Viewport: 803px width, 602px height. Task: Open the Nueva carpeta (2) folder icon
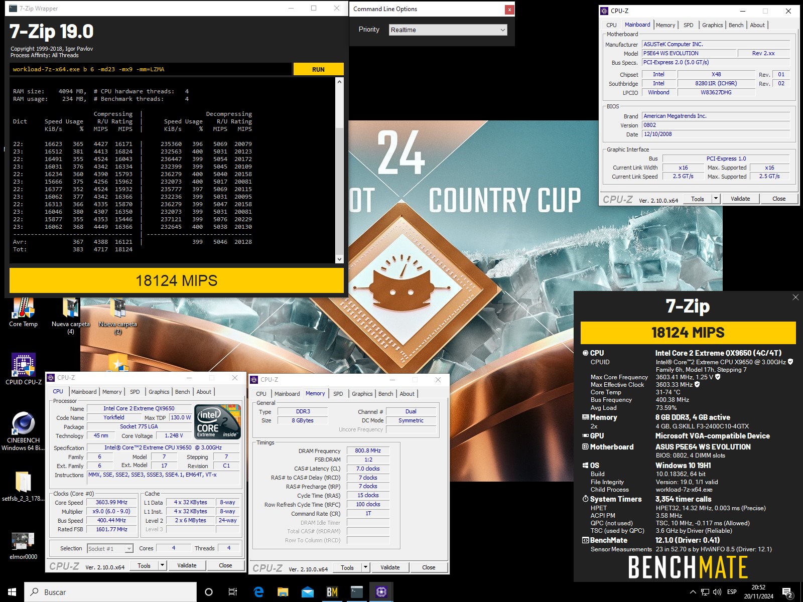click(x=118, y=316)
